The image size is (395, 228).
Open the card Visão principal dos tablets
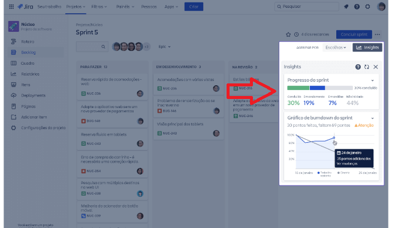click(x=188, y=129)
